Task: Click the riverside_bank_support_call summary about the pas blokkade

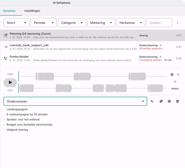Action: tap(85, 49)
